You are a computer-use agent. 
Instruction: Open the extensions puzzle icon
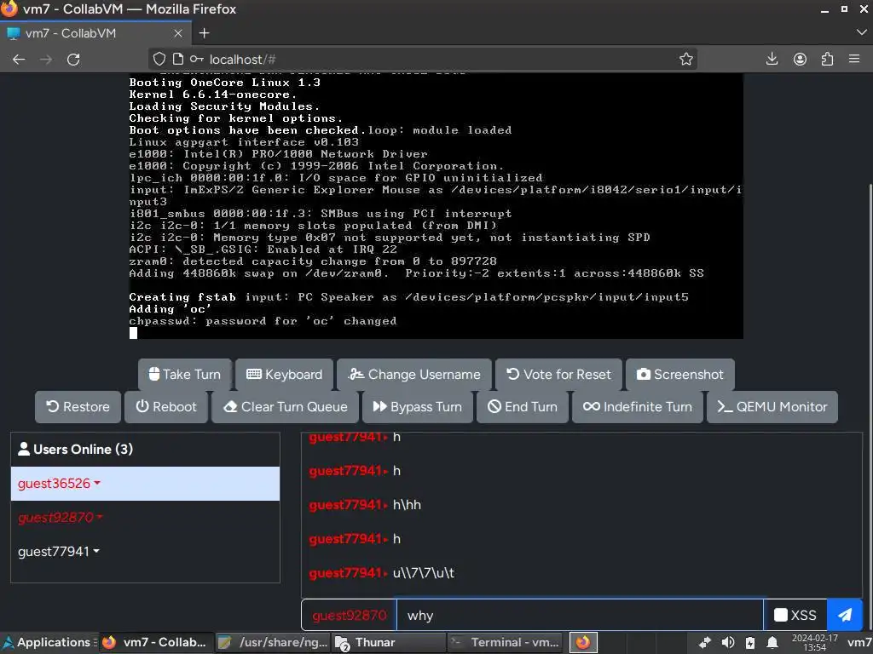tap(827, 59)
